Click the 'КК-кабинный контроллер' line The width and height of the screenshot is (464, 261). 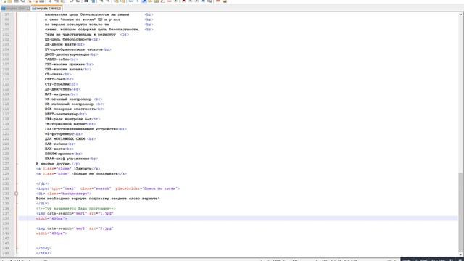pyautogui.click(x=74, y=104)
